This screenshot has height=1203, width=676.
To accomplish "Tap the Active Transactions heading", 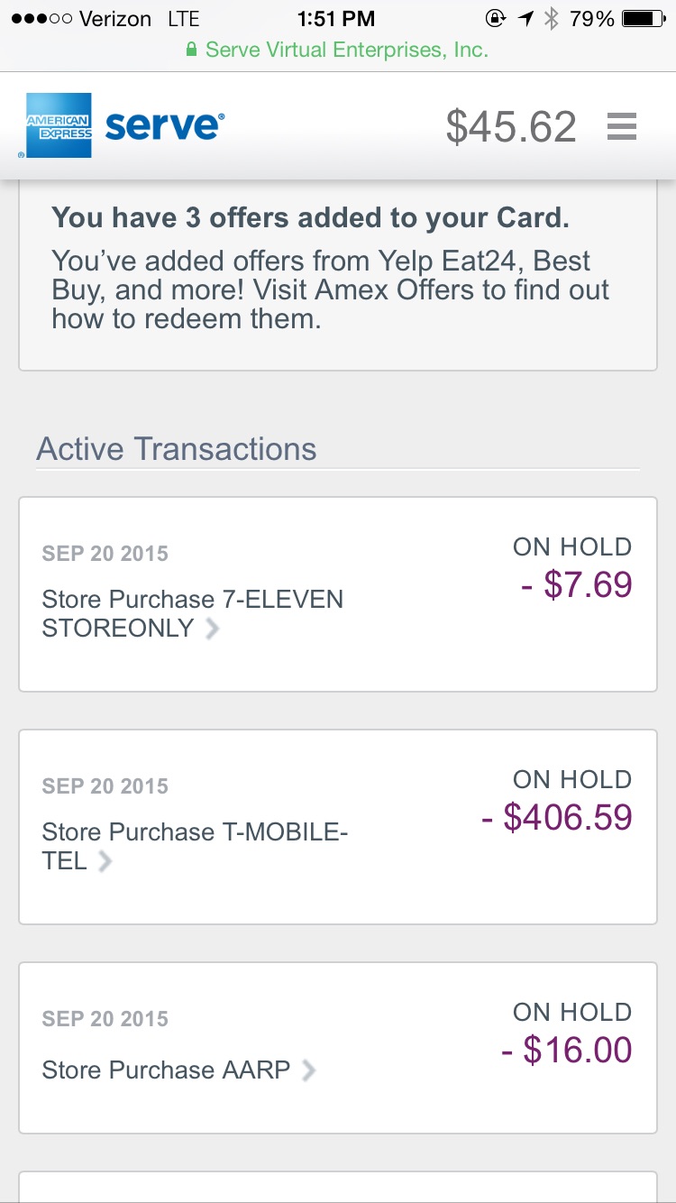I will [177, 449].
